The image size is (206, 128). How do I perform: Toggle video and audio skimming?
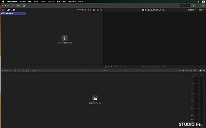(x=180, y=70)
